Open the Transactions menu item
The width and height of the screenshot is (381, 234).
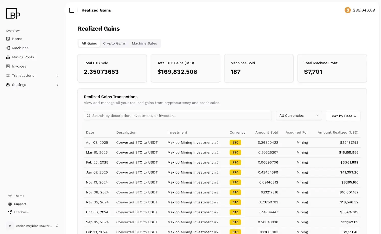(33, 75)
